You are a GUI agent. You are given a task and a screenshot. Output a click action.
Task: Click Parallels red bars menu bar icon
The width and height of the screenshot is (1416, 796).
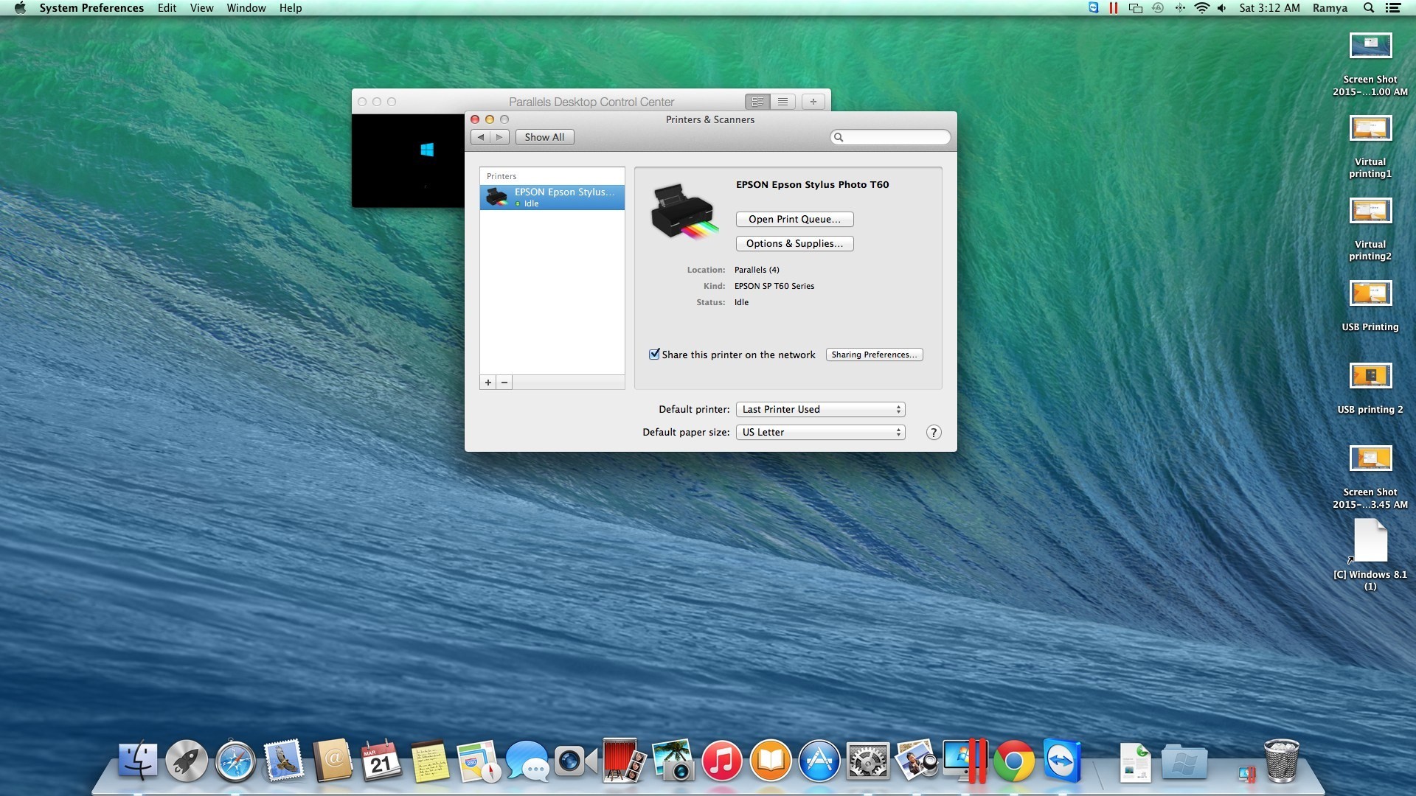(x=1114, y=8)
